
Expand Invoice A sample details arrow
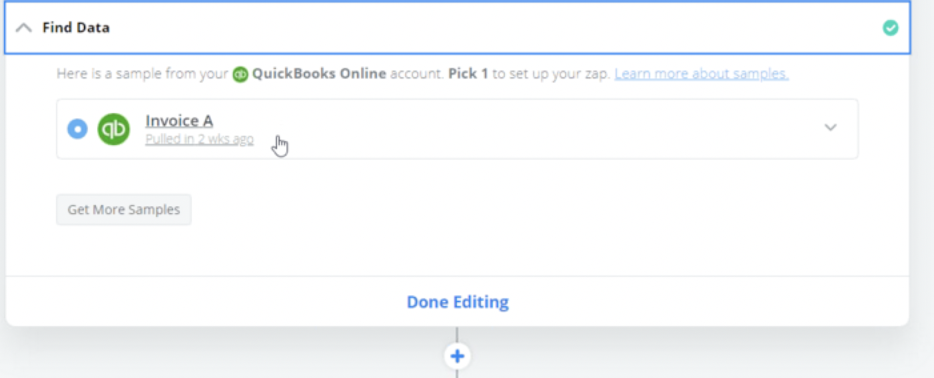coord(830,128)
